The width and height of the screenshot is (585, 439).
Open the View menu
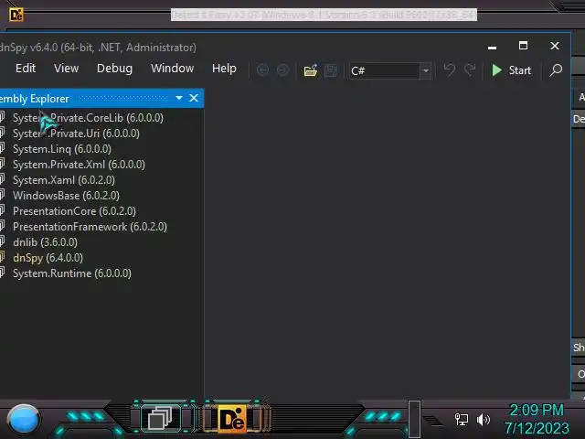66,69
